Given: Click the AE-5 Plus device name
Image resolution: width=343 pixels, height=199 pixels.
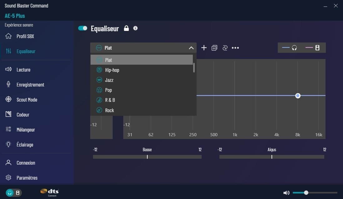Looking at the screenshot, I should [15, 16].
